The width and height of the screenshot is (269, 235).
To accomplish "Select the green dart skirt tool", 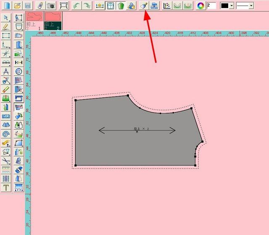I will pyautogui.click(x=6, y=98).
